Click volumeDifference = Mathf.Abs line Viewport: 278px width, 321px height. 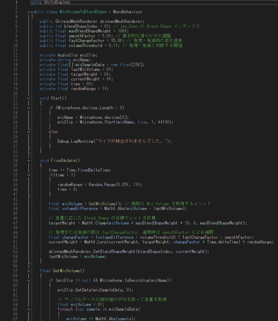pos(118,208)
